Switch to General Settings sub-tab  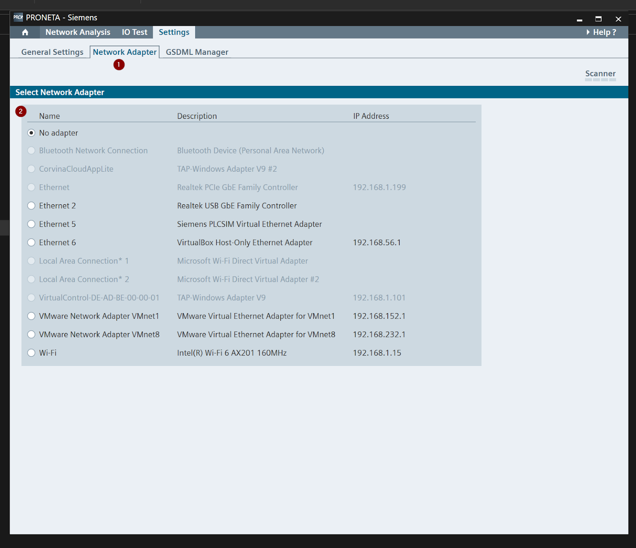pos(52,52)
